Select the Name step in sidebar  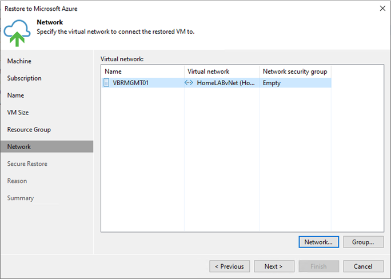pos(15,95)
